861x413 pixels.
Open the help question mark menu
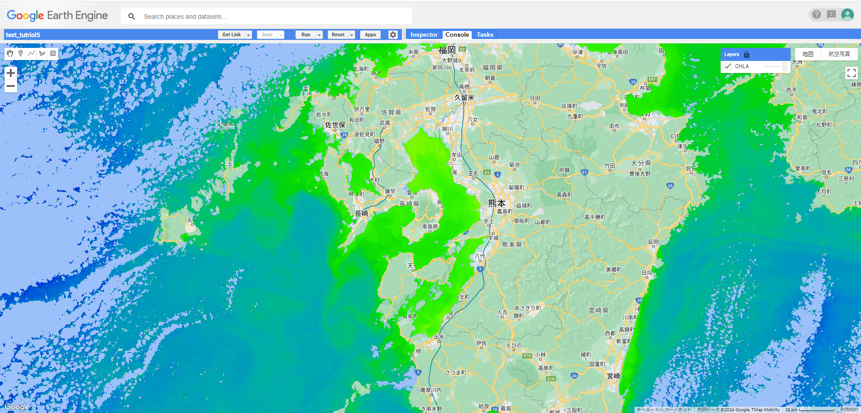pos(817,15)
